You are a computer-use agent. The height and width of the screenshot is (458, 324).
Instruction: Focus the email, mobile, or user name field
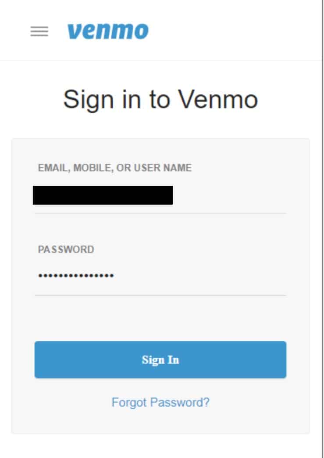[x=160, y=195]
